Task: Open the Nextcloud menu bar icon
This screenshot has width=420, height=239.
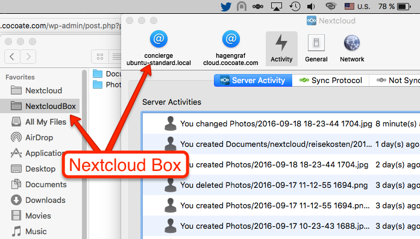Action: pyautogui.click(x=258, y=7)
